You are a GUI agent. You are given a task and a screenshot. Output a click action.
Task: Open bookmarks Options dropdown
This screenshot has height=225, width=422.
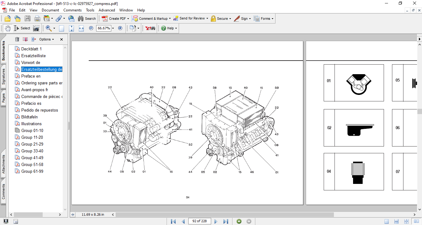coord(46,39)
